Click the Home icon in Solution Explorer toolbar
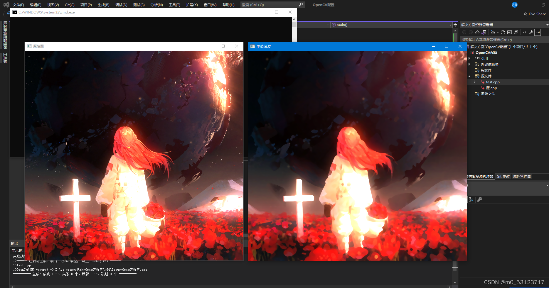 pyautogui.click(x=477, y=32)
